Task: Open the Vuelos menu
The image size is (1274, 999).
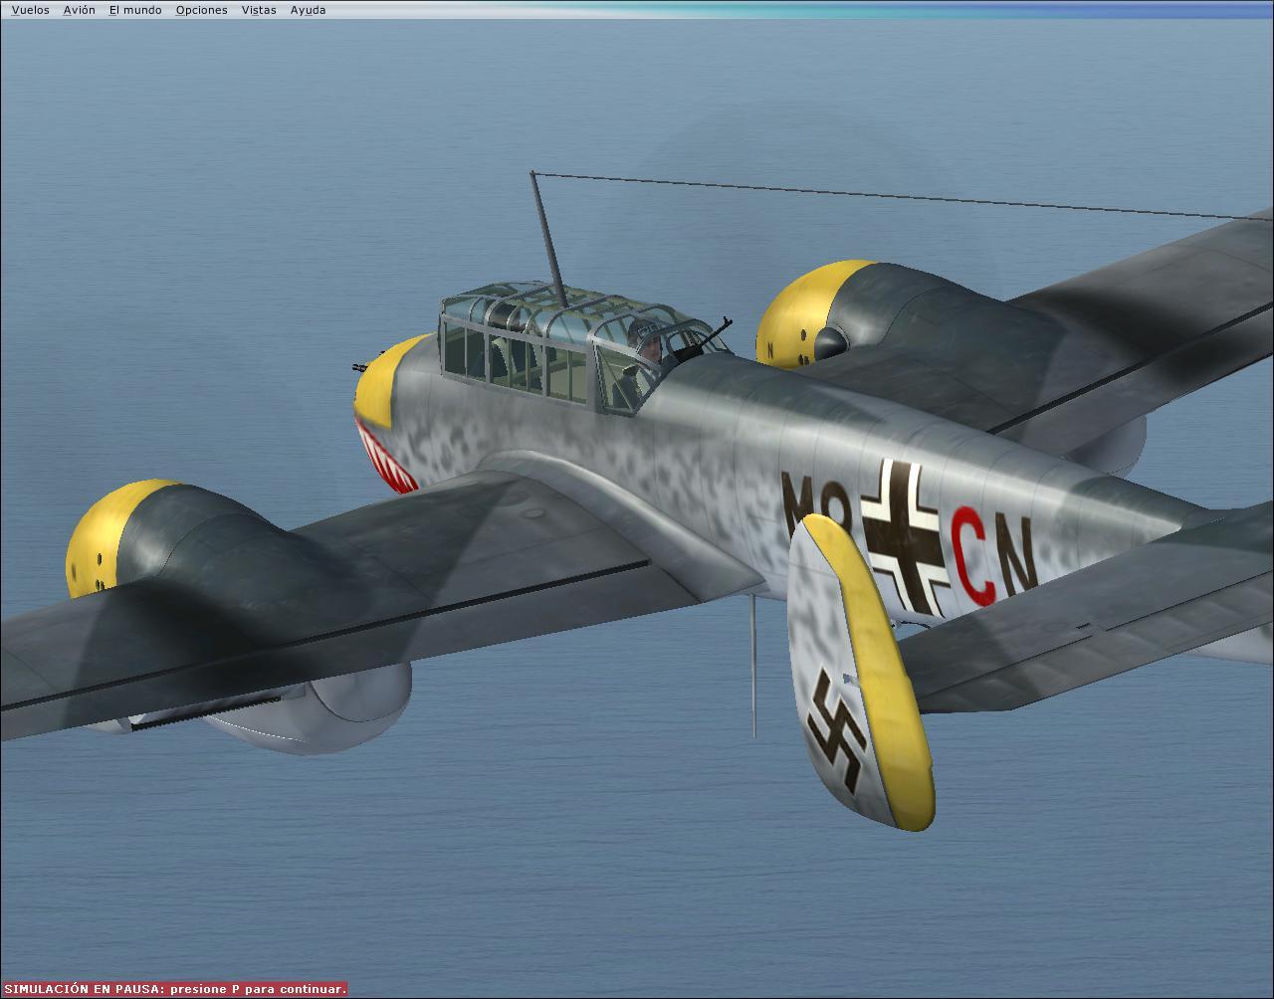Action: (x=30, y=10)
